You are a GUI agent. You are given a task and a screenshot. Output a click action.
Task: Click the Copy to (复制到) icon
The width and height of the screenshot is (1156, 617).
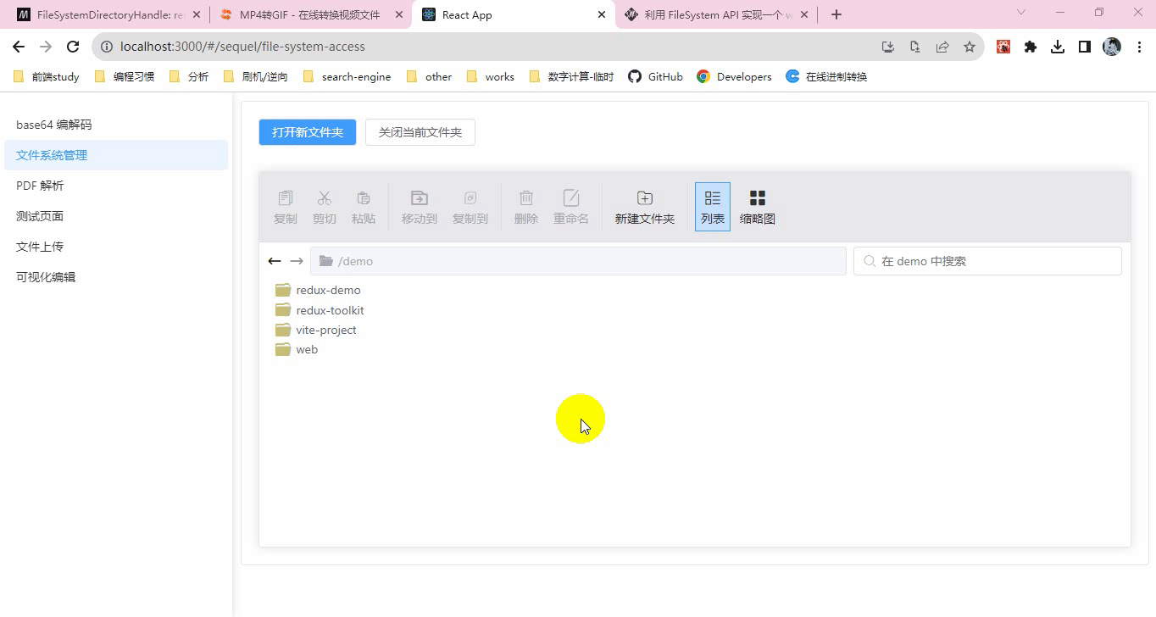[x=470, y=197]
